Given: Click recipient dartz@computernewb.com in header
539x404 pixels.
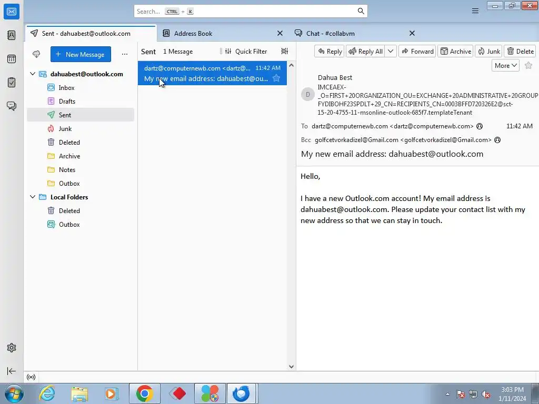Looking at the screenshot, I should 392,126.
